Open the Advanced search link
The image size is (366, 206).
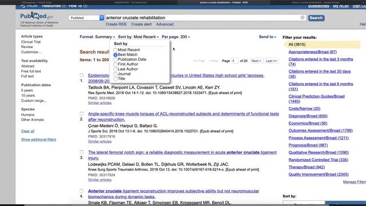[165, 24]
